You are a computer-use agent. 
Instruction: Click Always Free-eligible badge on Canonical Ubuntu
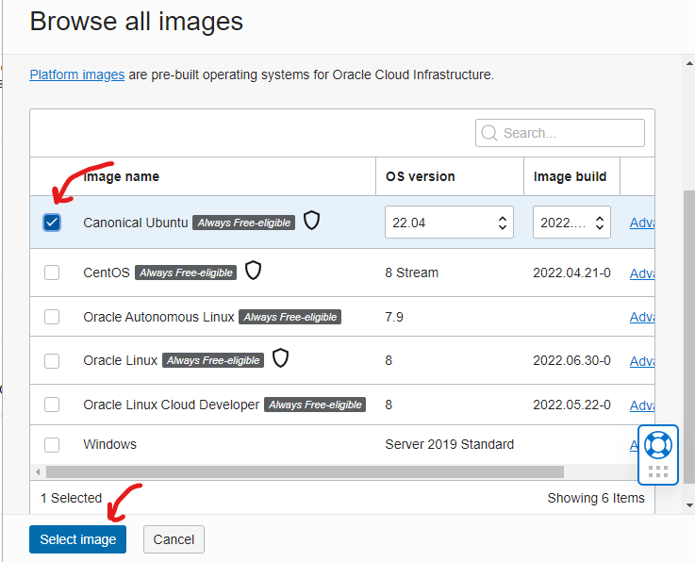[x=244, y=223]
